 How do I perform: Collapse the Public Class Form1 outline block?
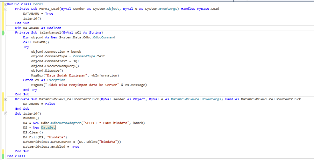pyautogui.click(x=6, y=4)
